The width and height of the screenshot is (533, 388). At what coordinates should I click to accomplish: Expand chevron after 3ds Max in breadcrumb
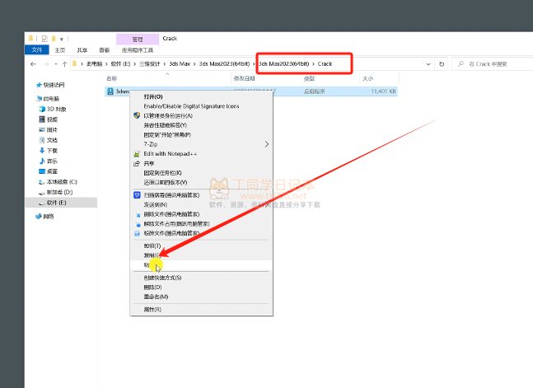(194, 64)
